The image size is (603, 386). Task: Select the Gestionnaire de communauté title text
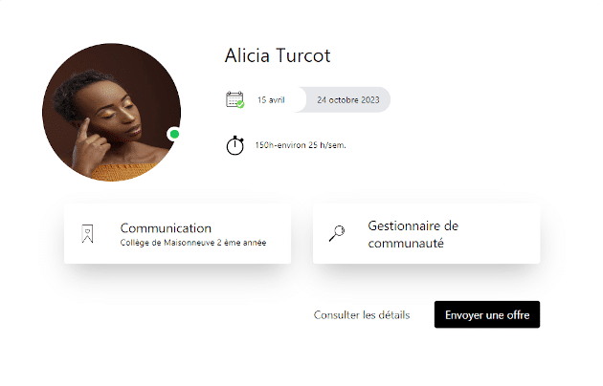pos(413,234)
